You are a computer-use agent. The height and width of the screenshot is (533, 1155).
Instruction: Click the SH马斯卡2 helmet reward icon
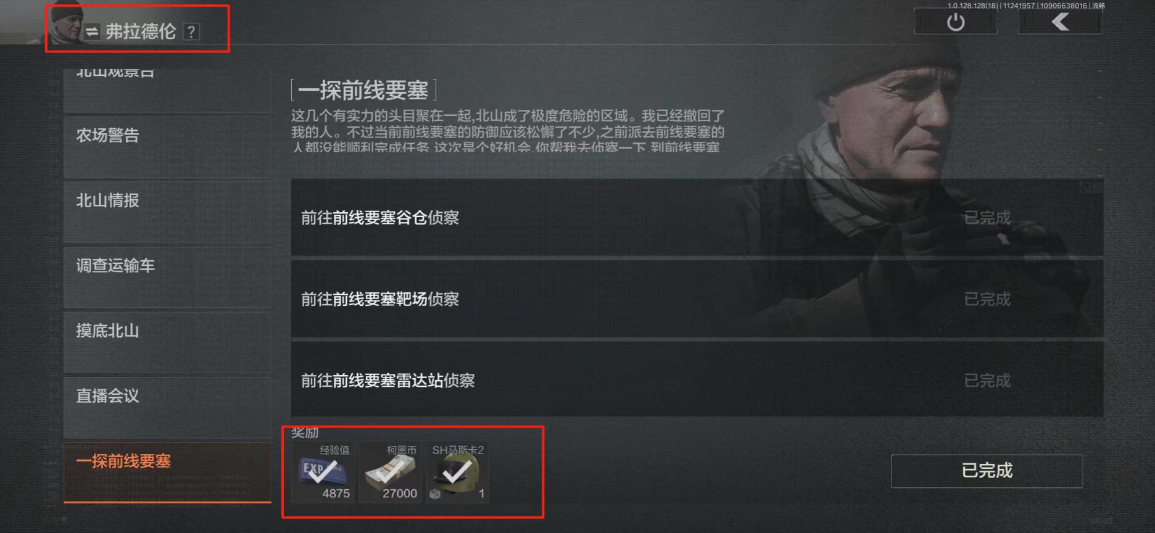[x=457, y=473]
